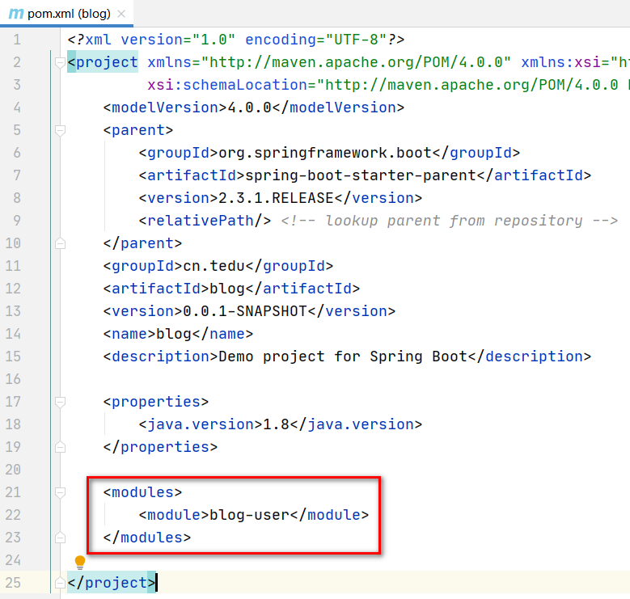
Task: Click line number 1 in gutter
Action: [17, 40]
